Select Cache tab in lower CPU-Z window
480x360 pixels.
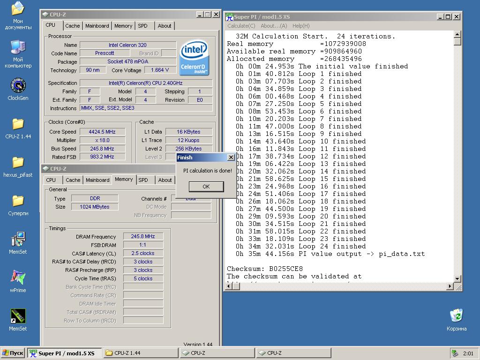[x=73, y=180]
